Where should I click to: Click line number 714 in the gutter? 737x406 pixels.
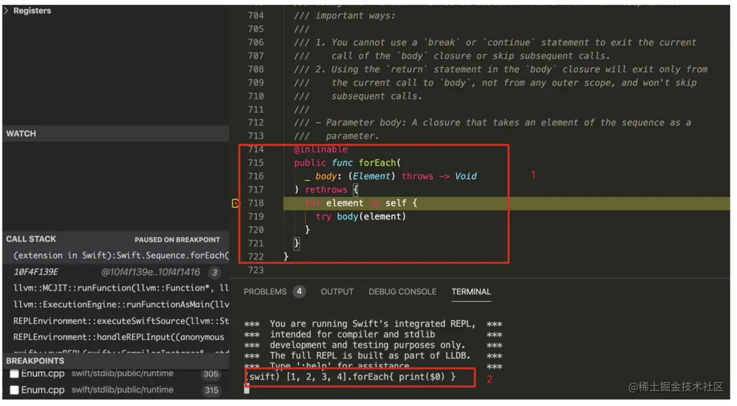tap(256, 150)
